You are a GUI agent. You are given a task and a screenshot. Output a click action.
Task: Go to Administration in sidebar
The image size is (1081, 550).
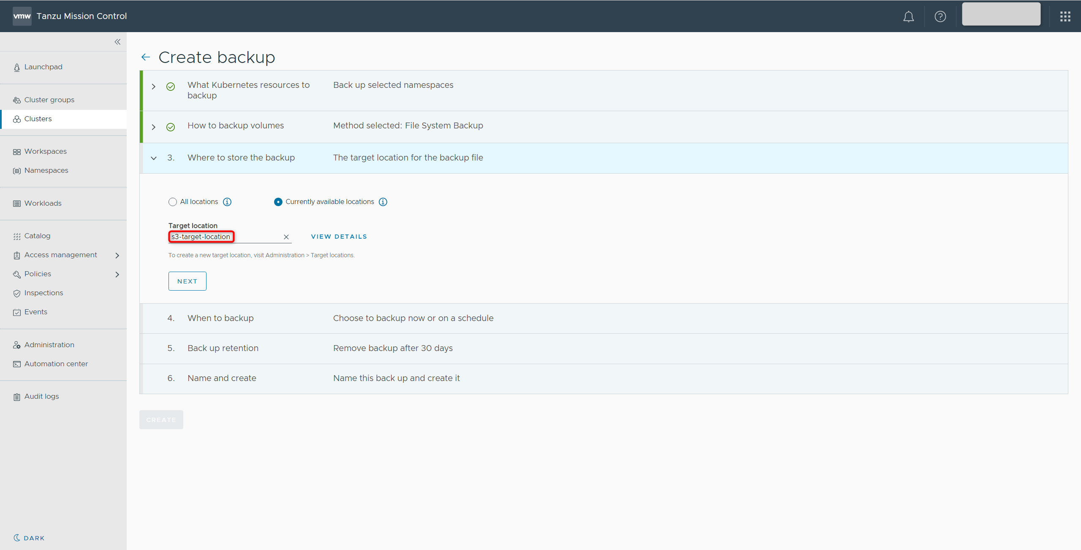click(x=49, y=345)
